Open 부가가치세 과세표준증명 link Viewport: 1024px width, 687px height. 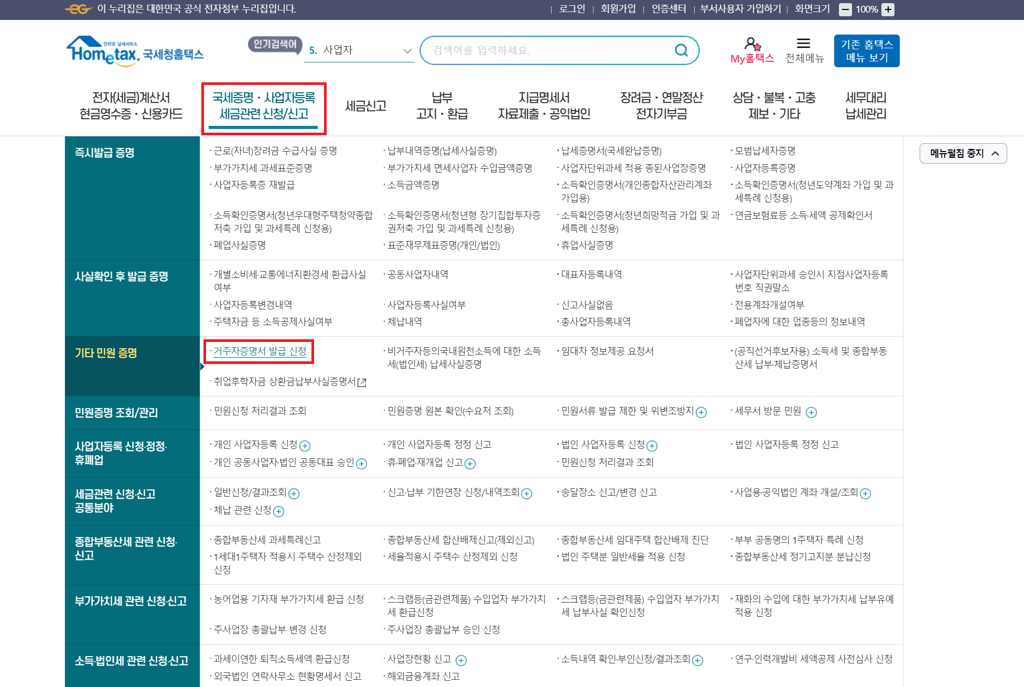263,168
